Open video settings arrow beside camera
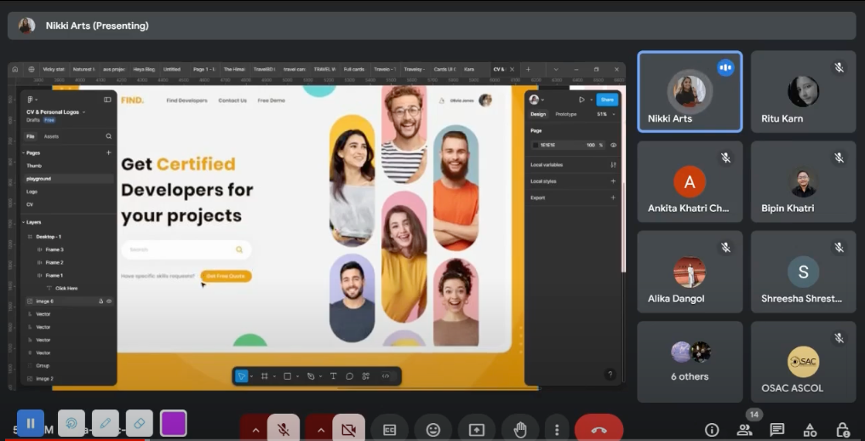865x441 pixels. click(320, 430)
